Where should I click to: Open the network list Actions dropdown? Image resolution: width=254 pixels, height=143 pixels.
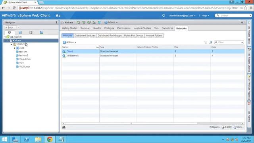[69, 43]
